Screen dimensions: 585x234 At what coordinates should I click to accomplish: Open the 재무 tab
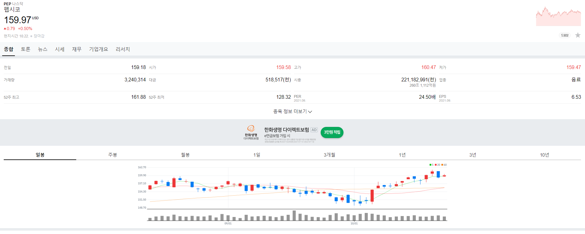click(x=77, y=49)
